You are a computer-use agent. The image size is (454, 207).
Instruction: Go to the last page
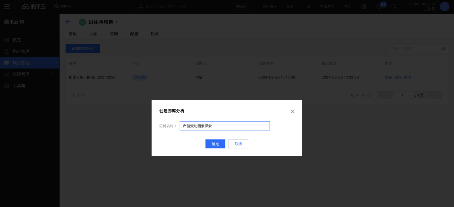(x=438, y=95)
